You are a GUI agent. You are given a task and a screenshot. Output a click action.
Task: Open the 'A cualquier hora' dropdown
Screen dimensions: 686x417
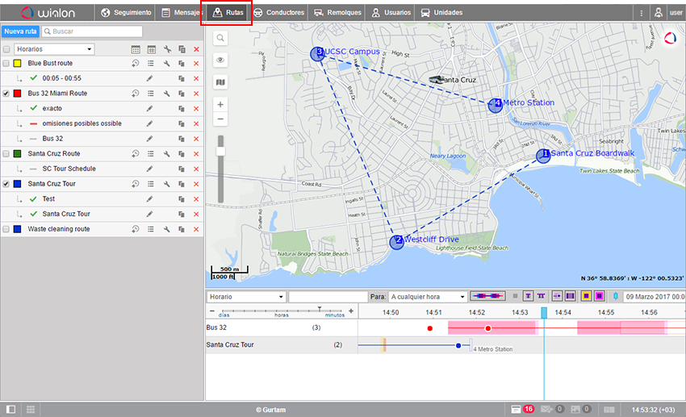428,297
